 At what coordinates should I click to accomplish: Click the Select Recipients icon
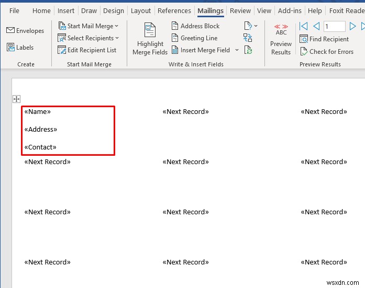point(62,38)
